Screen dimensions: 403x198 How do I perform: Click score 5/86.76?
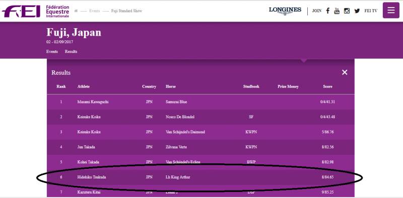tap(328, 132)
